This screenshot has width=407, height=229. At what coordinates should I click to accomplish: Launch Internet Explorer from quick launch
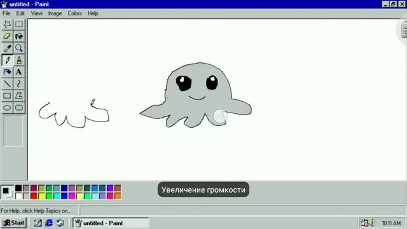49,223
